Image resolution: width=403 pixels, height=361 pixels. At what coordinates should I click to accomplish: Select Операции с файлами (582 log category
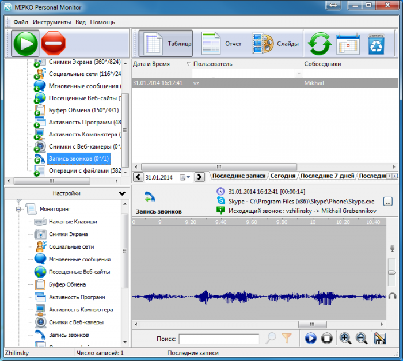(x=85, y=171)
